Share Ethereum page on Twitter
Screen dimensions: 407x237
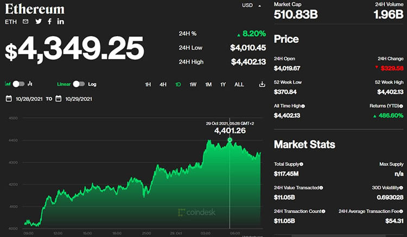(38, 22)
